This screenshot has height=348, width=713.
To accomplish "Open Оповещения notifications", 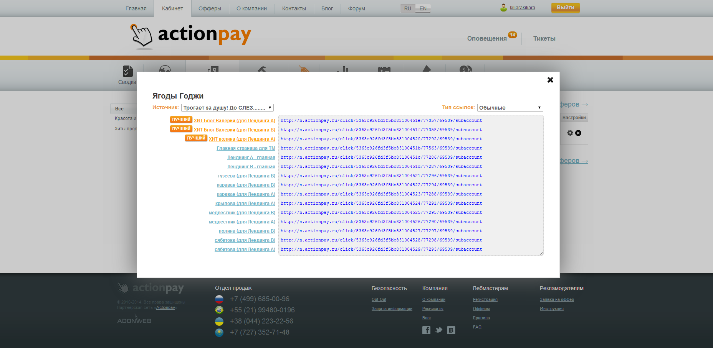I will 487,39.
